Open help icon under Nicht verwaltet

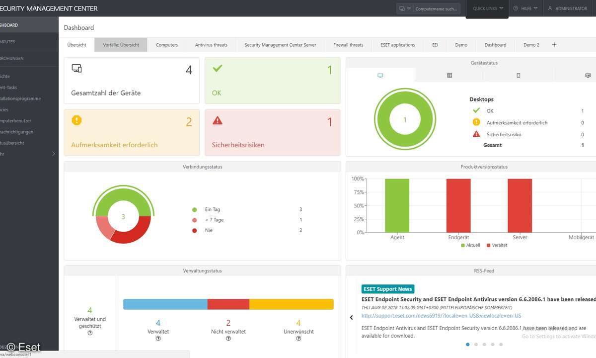point(228,339)
